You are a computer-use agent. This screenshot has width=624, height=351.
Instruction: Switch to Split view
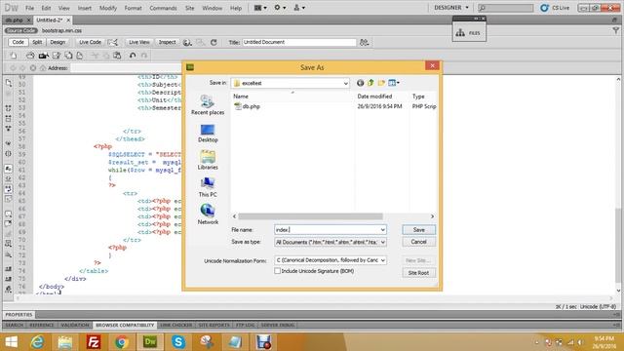tap(37, 42)
